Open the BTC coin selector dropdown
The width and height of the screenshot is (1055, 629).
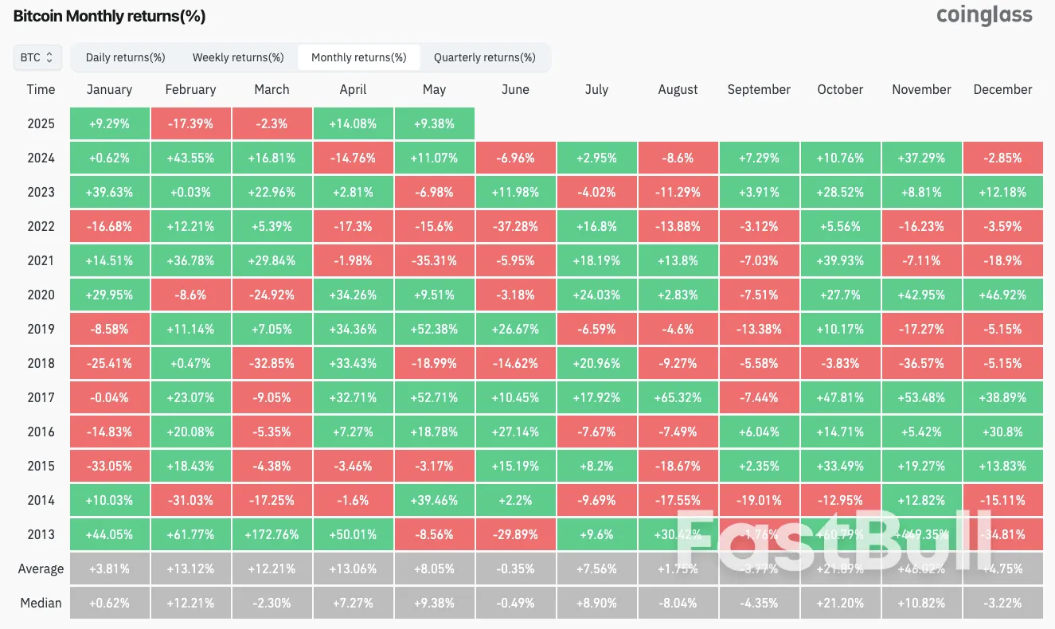pyautogui.click(x=37, y=57)
